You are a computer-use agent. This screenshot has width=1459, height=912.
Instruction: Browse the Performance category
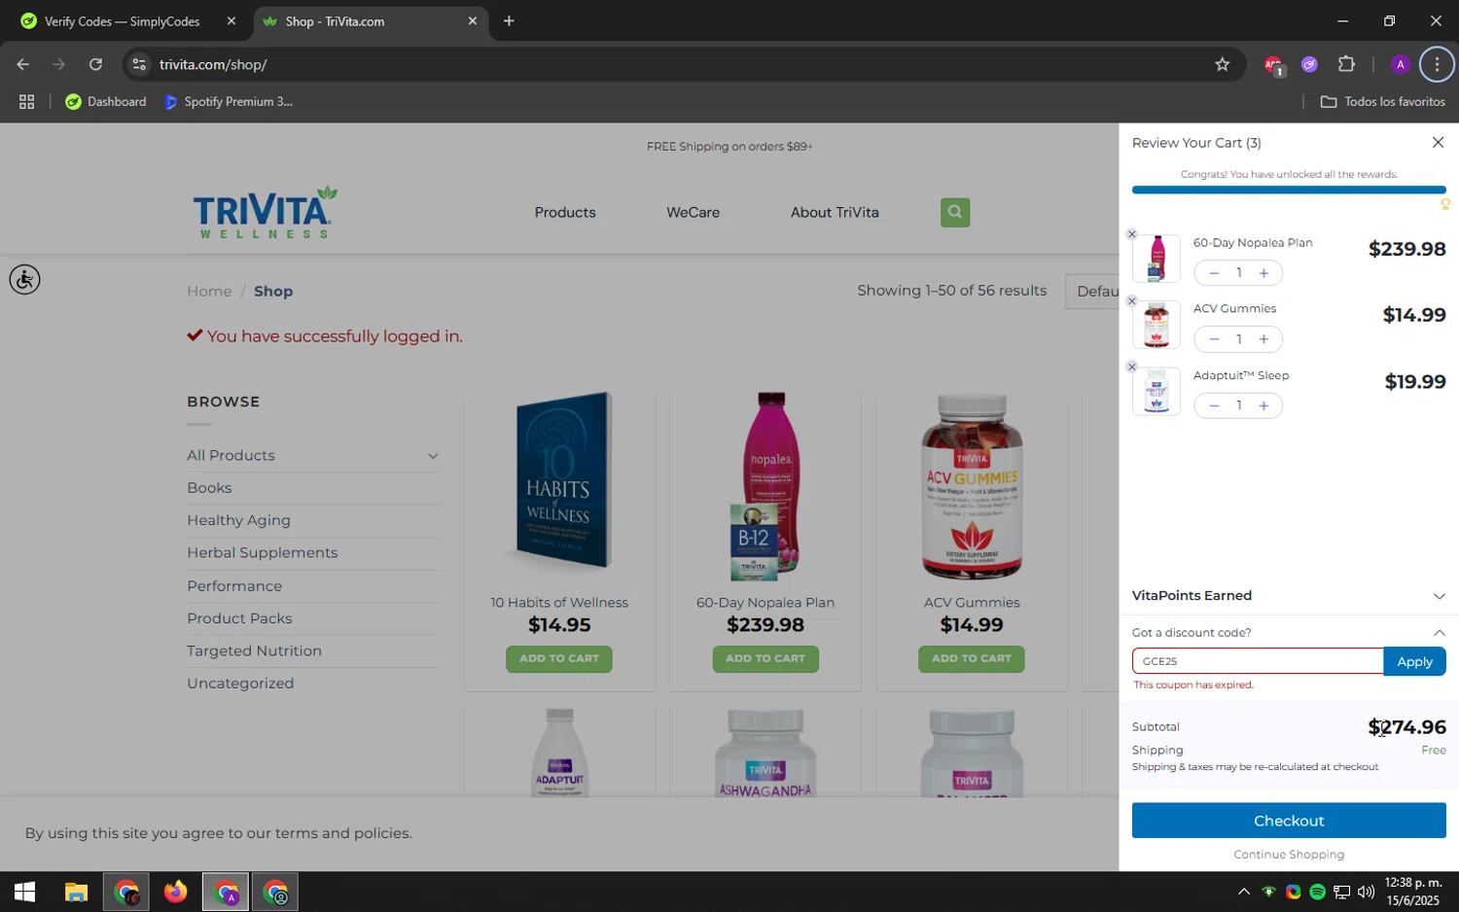point(234,586)
